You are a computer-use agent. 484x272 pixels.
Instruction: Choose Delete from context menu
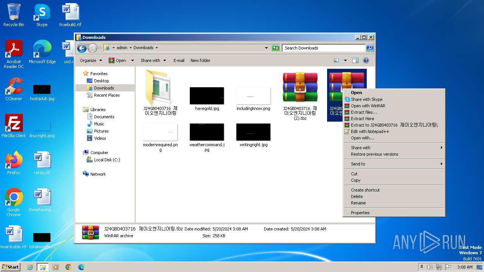pyautogui.click(x=394, y=196)
